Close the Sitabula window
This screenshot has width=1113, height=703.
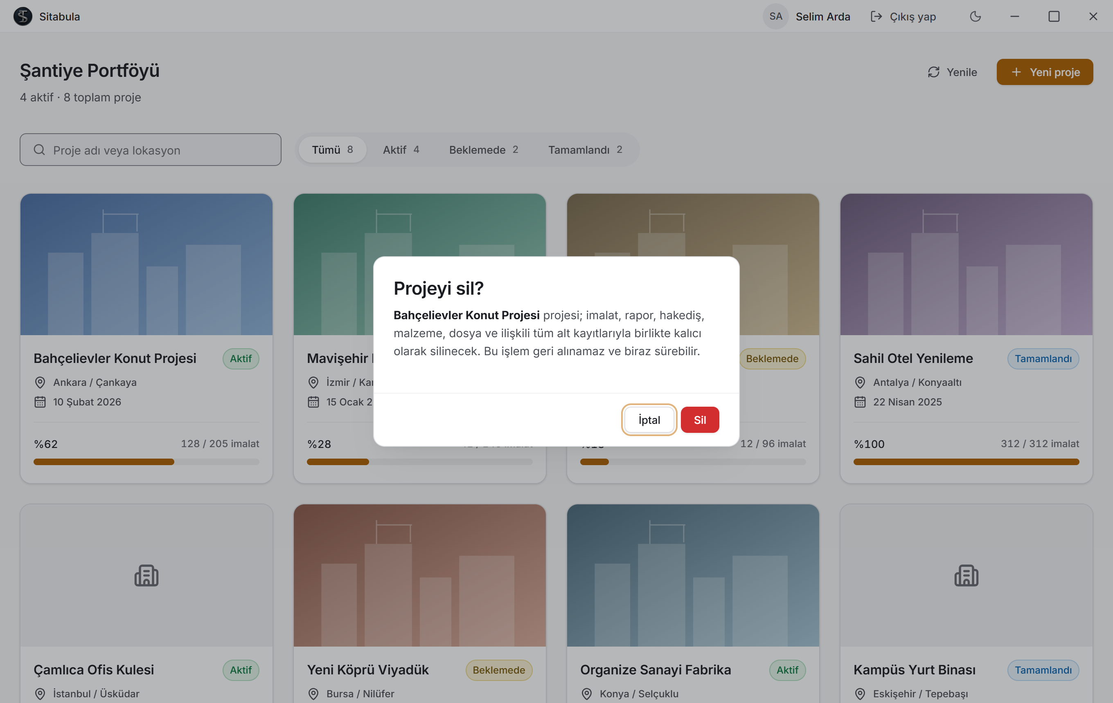[x=1093, y=17]
